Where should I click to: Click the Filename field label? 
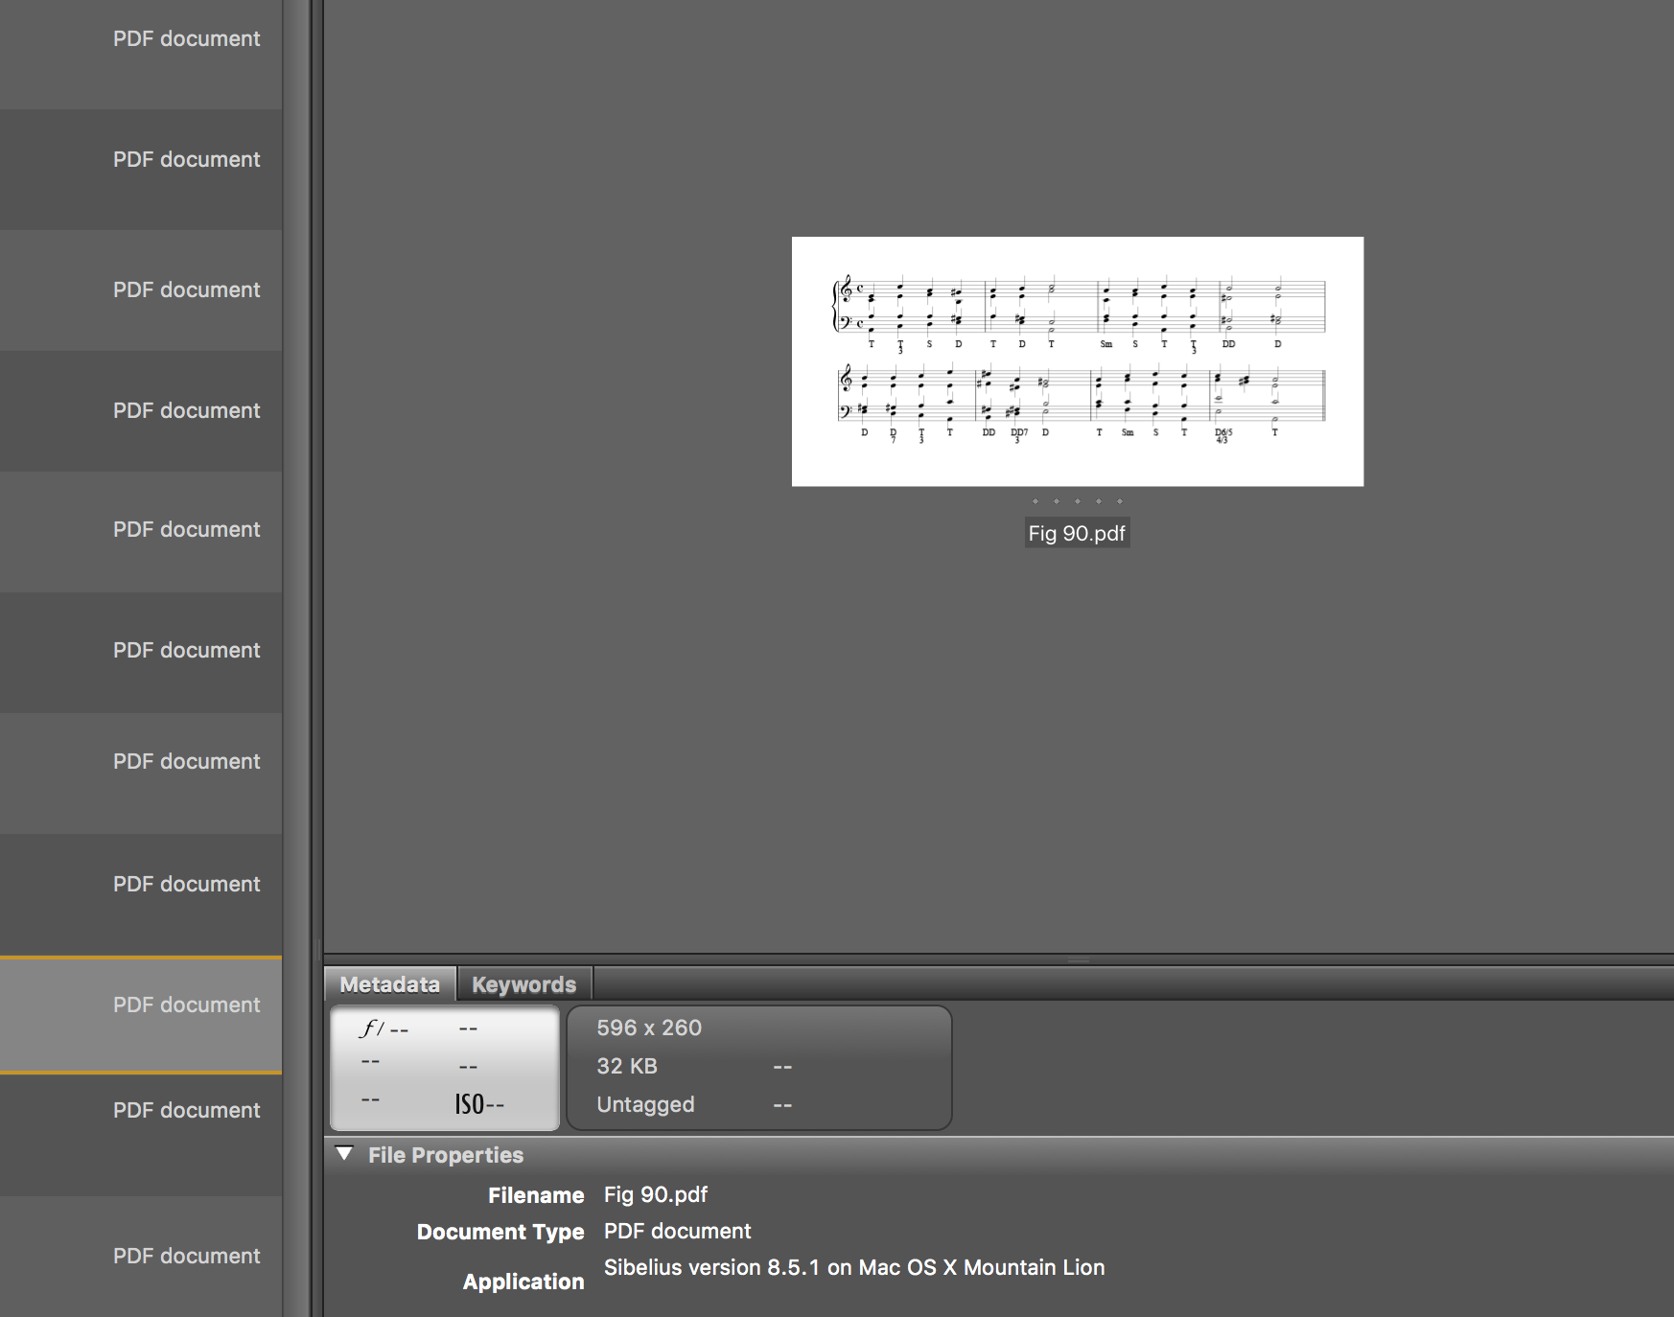(536, 1195)
